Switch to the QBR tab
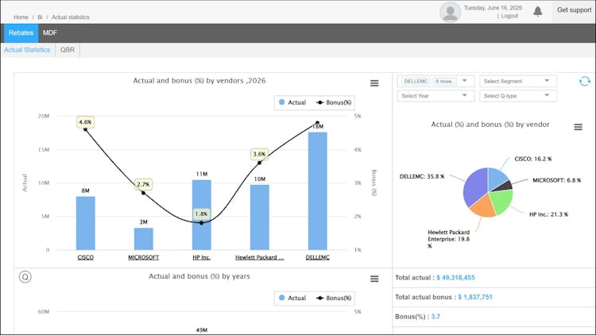Viewport: 596px width, 335px height. tap(68, 50)
